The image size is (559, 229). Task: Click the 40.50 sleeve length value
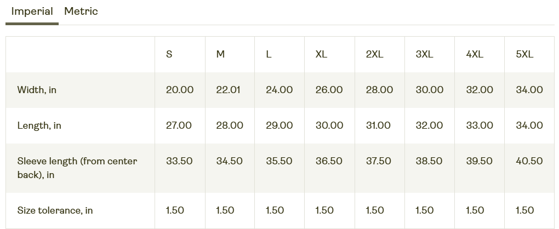[x=529, y=161]
